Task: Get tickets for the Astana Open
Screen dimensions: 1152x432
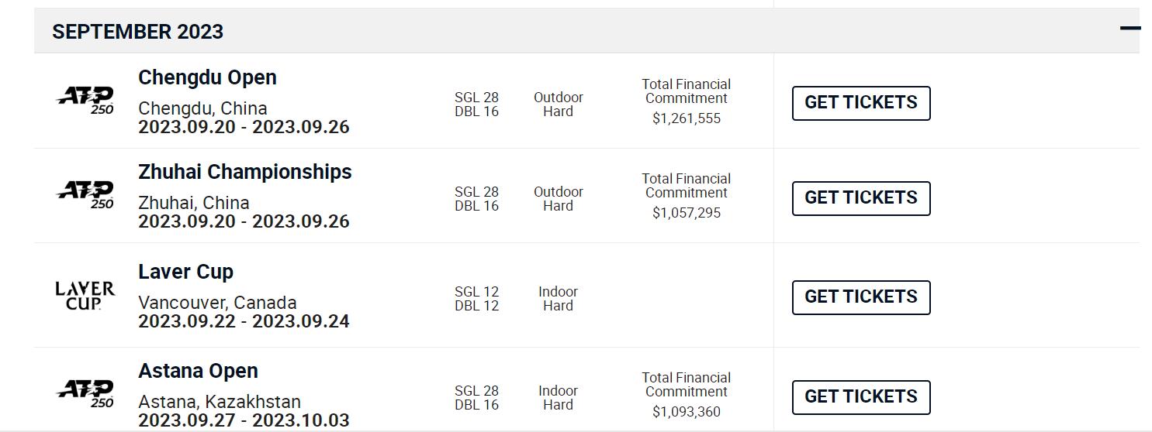Action: point(860,397)
